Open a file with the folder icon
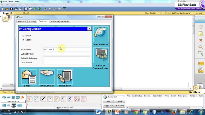The height and width of the screenshot is (115, 205). [x=7, y=9]
